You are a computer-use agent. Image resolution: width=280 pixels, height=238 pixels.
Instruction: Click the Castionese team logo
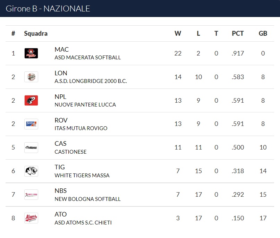click(x=31, y=147)
